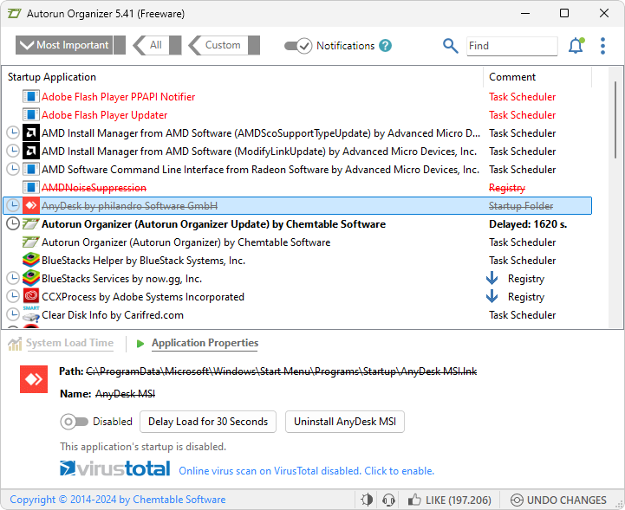Open the notifications bell icon
The image size is (625, 510).
[x=576, y=46]
